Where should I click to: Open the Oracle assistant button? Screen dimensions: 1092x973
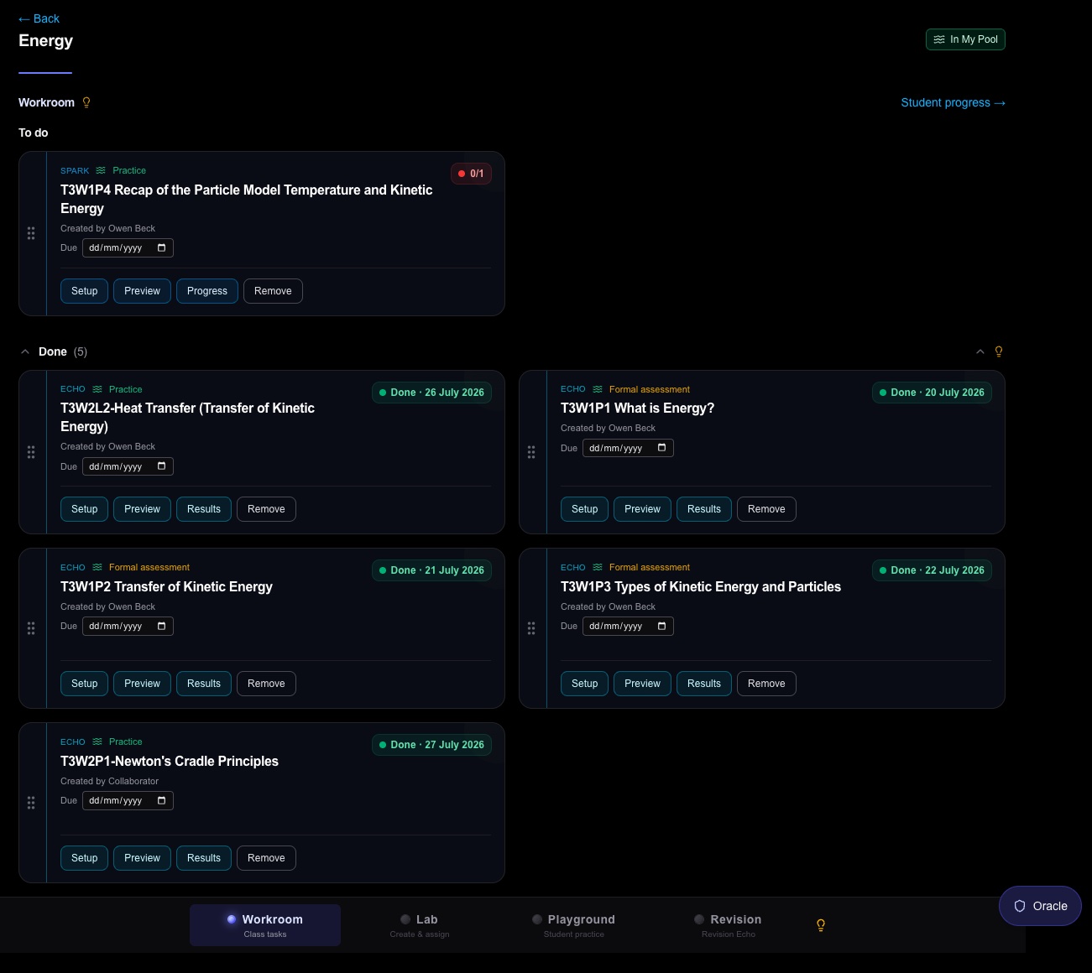(x=1040, y=906)
